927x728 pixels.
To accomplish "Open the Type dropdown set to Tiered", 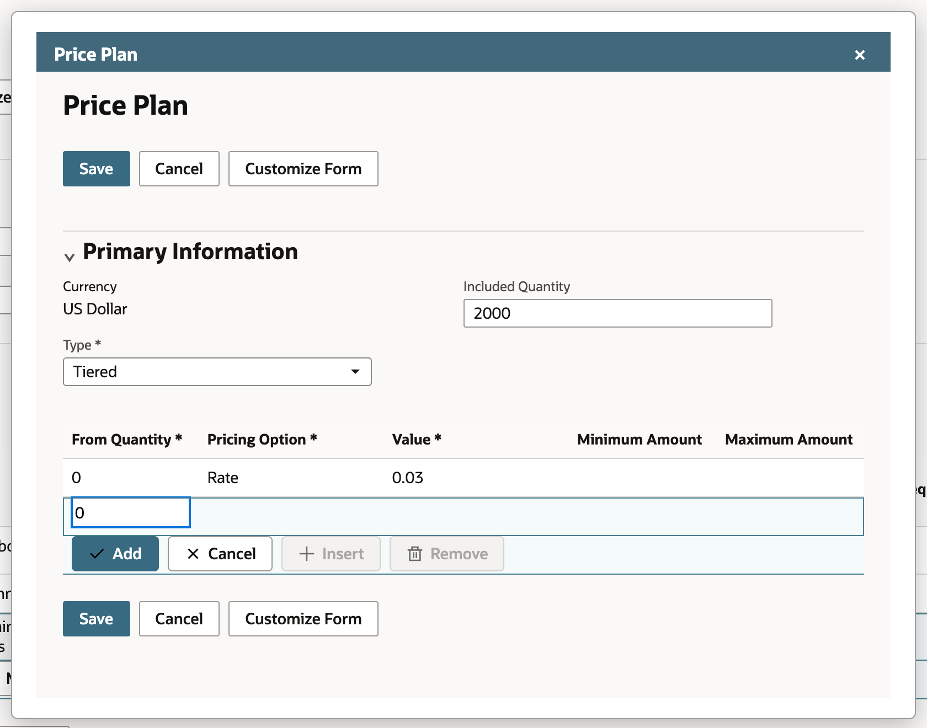I will click(x=217, y=372).
